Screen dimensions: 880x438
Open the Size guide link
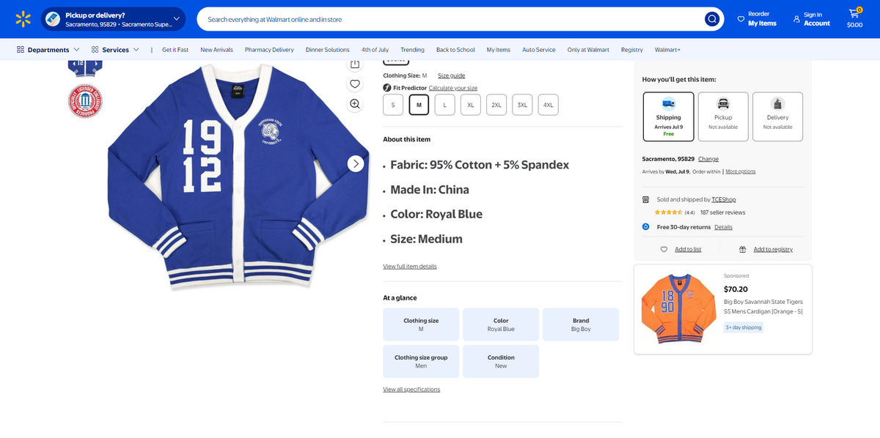[x=451, y=75]
